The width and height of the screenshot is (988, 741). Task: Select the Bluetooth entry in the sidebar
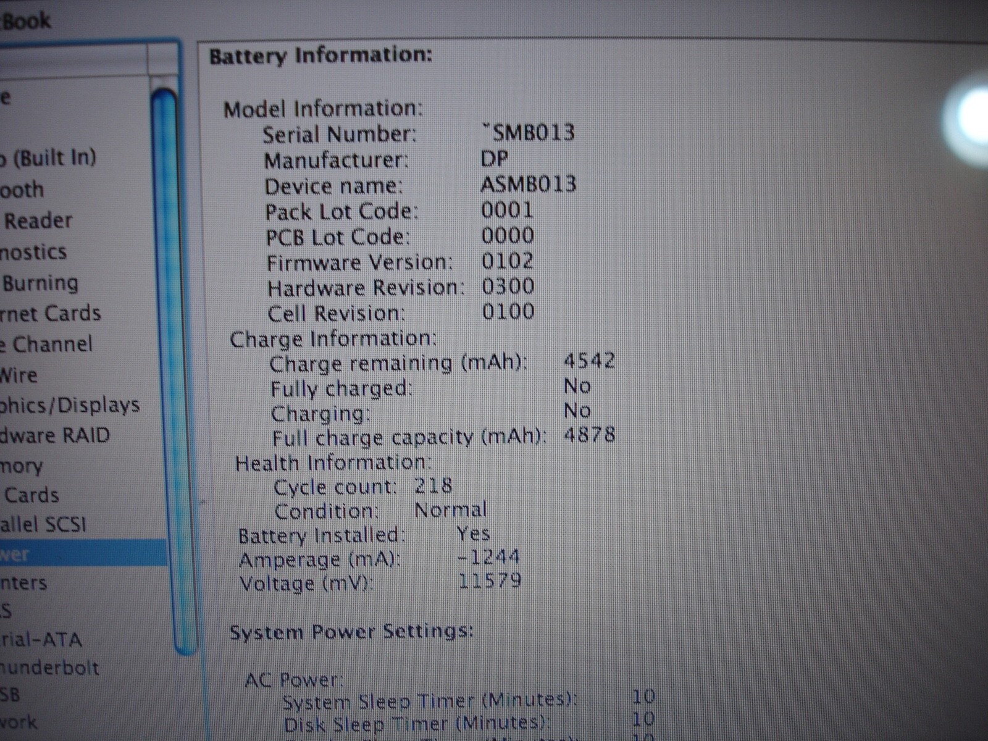(x=22, y=189)
